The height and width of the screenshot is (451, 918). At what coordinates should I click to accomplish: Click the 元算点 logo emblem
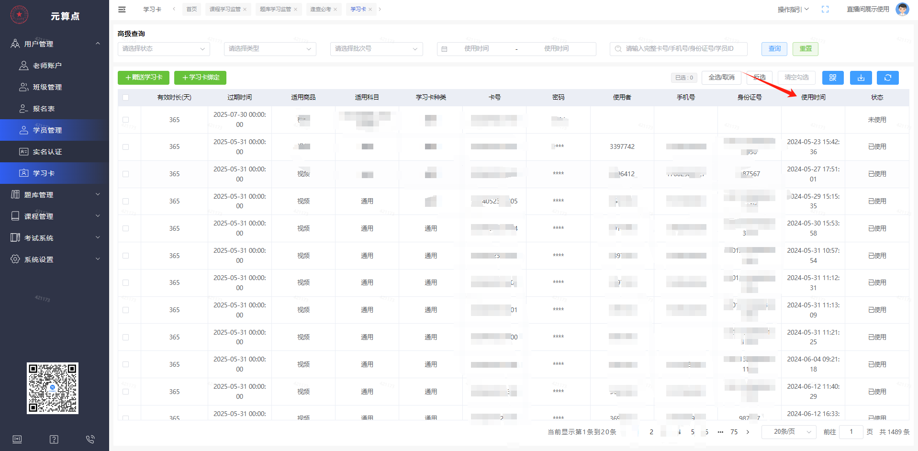pos(19,15)
